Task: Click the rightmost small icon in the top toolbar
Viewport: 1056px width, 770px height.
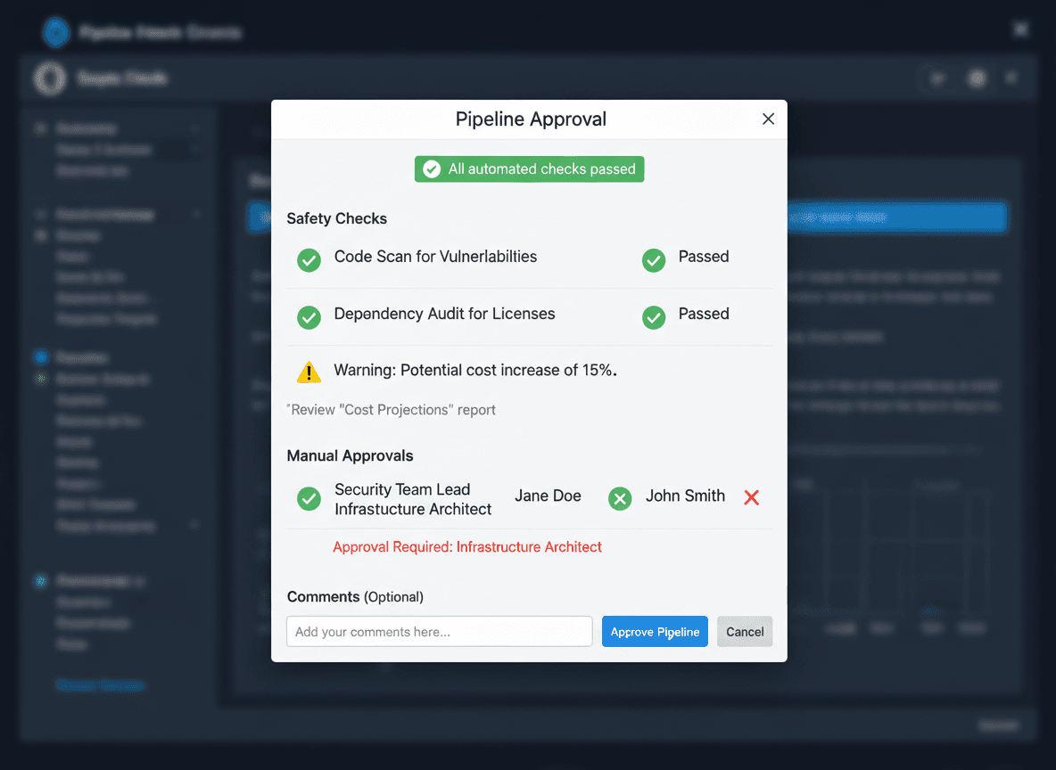Action: [1011, 78]
